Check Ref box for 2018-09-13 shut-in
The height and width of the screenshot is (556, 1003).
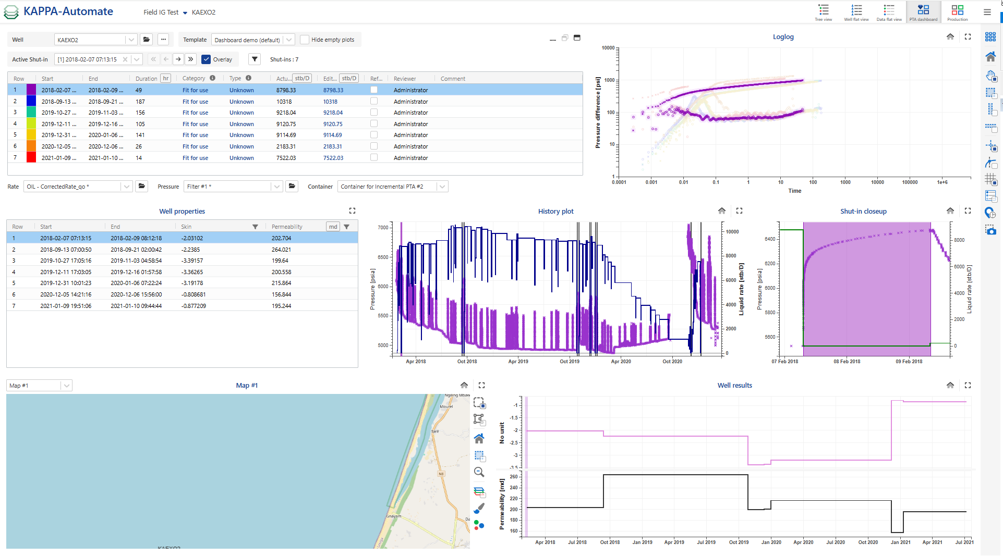pos(374,102)
